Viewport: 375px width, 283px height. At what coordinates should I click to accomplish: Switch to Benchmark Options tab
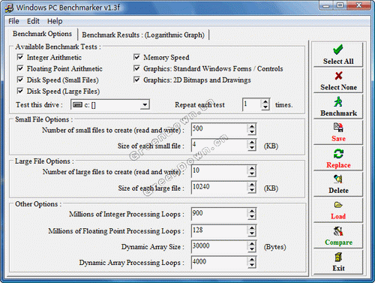[x=42, y=34]
